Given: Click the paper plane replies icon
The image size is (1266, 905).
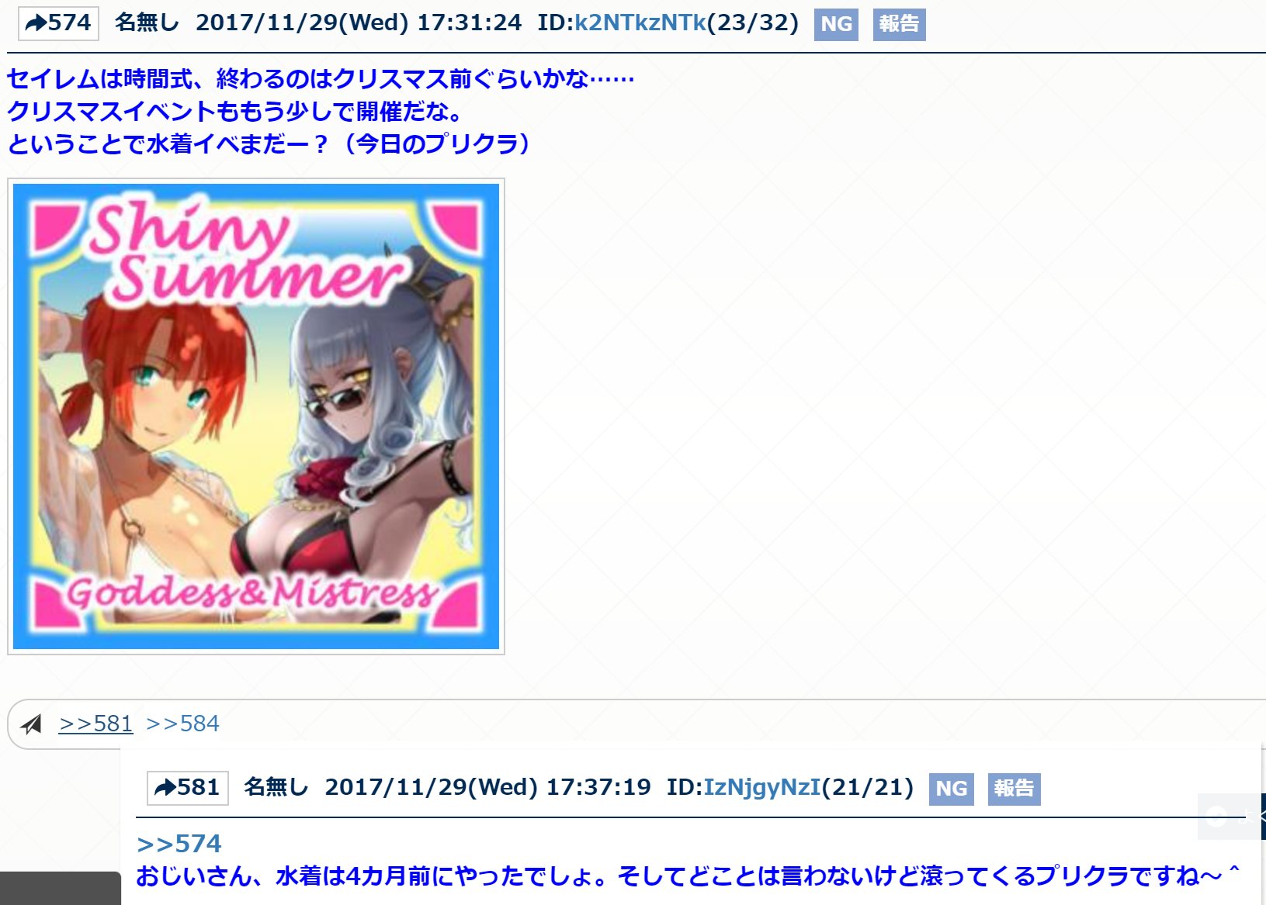Looking at the screenshot, I should point(32,724).
